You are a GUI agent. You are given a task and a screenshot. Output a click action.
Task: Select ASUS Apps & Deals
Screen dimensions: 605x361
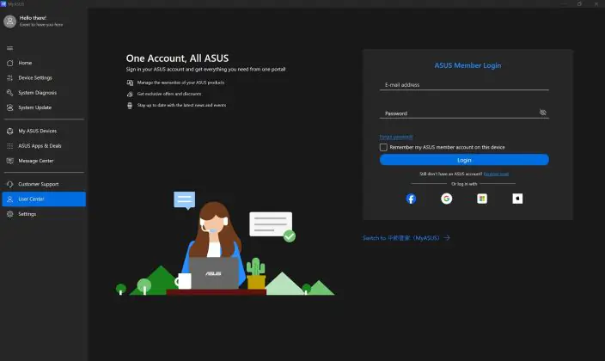point(44,146)
